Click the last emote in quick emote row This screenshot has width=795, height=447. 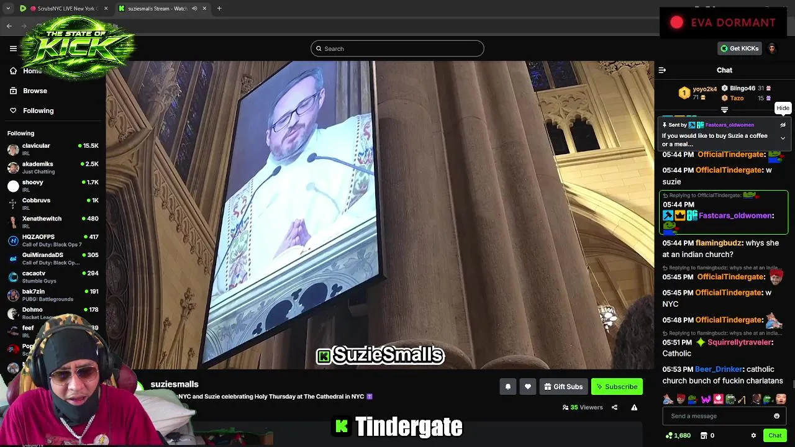[x=781, y=399]
